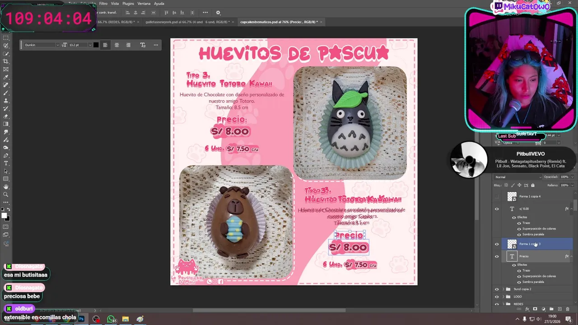This screenshot has width=578, height=325.
Task: Select the Eraser tool
Action: pos(6,116)
